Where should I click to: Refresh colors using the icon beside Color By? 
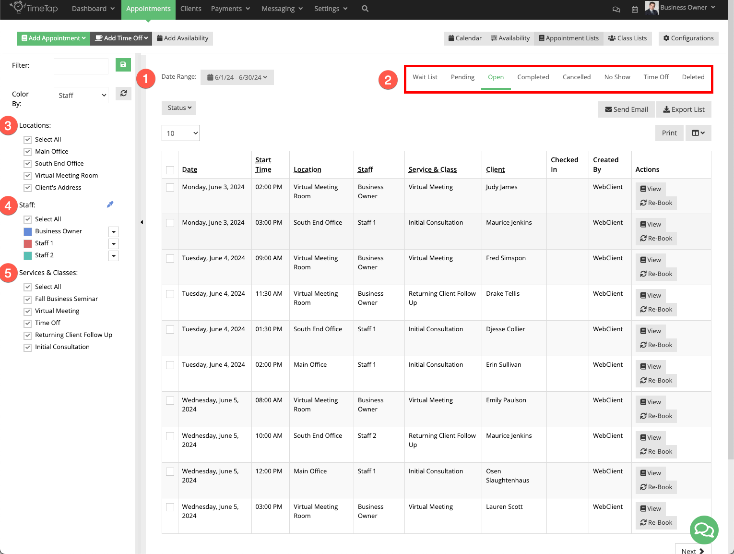[123, 94]
